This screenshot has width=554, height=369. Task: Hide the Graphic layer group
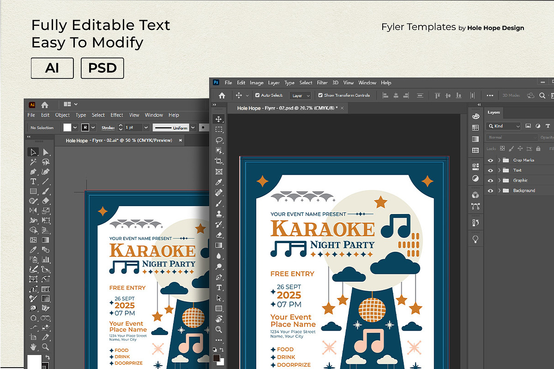490,180
